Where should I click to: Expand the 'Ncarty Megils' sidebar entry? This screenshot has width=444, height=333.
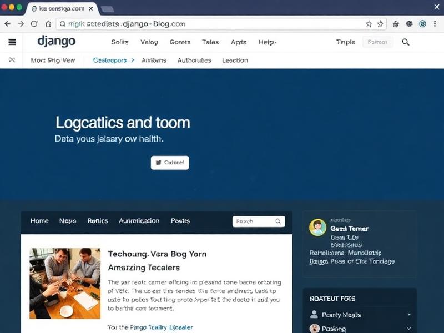[x=409, y=314]
